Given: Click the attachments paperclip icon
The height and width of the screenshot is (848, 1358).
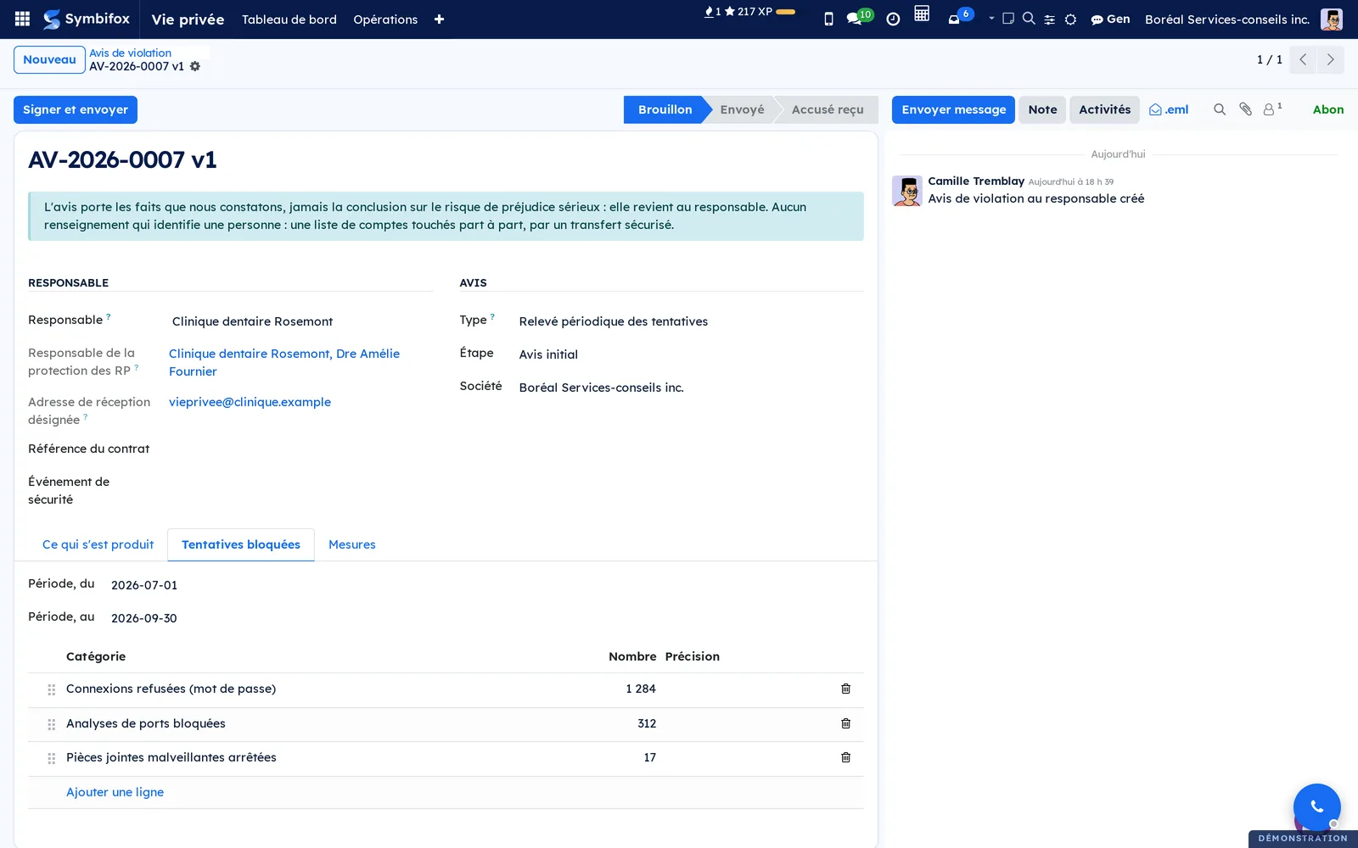Looking at the screenshot, I should pyautogui.click(x=1245, y=109).
